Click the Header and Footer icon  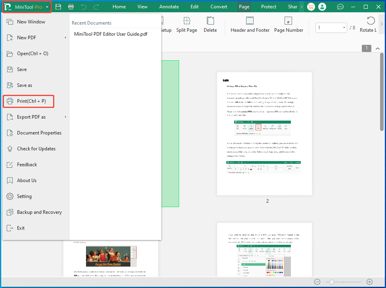point(250,21)
